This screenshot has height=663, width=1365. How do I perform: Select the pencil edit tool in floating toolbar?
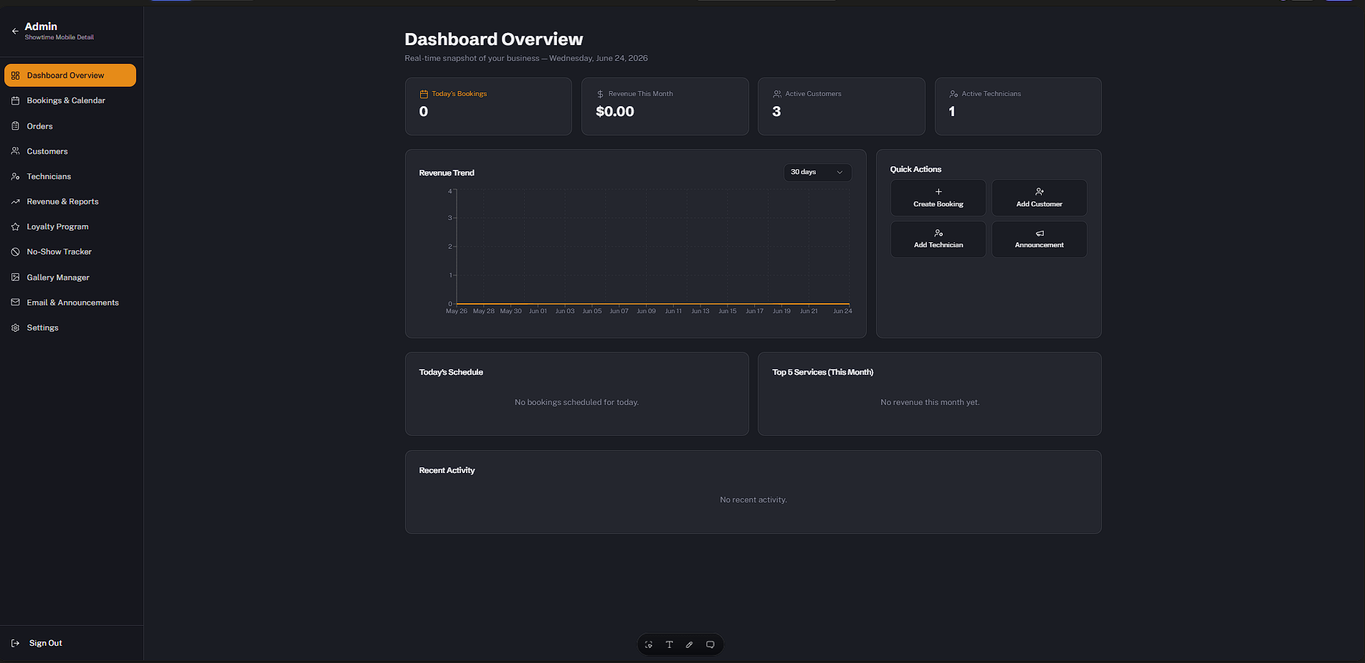tap(690, 644)
